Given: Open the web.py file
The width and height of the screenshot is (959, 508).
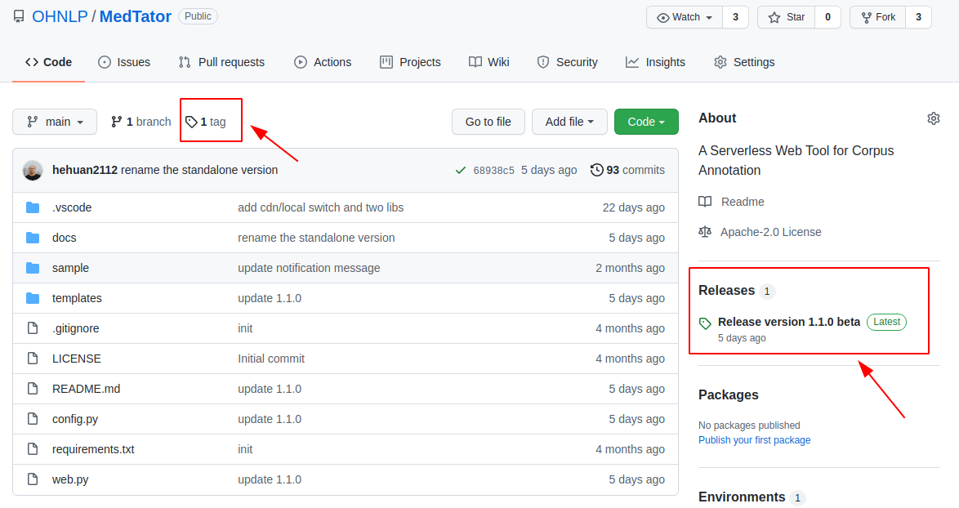Looking at the screenshot, I should click(x=70, y=479).
